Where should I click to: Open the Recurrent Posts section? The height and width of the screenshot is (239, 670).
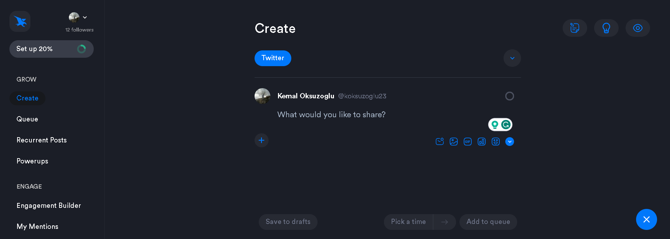[x=42, y=140]
